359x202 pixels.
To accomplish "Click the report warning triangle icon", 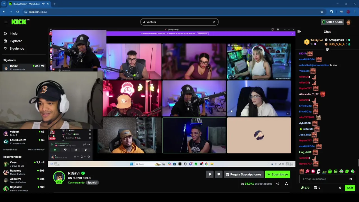I will pos(286,184).
